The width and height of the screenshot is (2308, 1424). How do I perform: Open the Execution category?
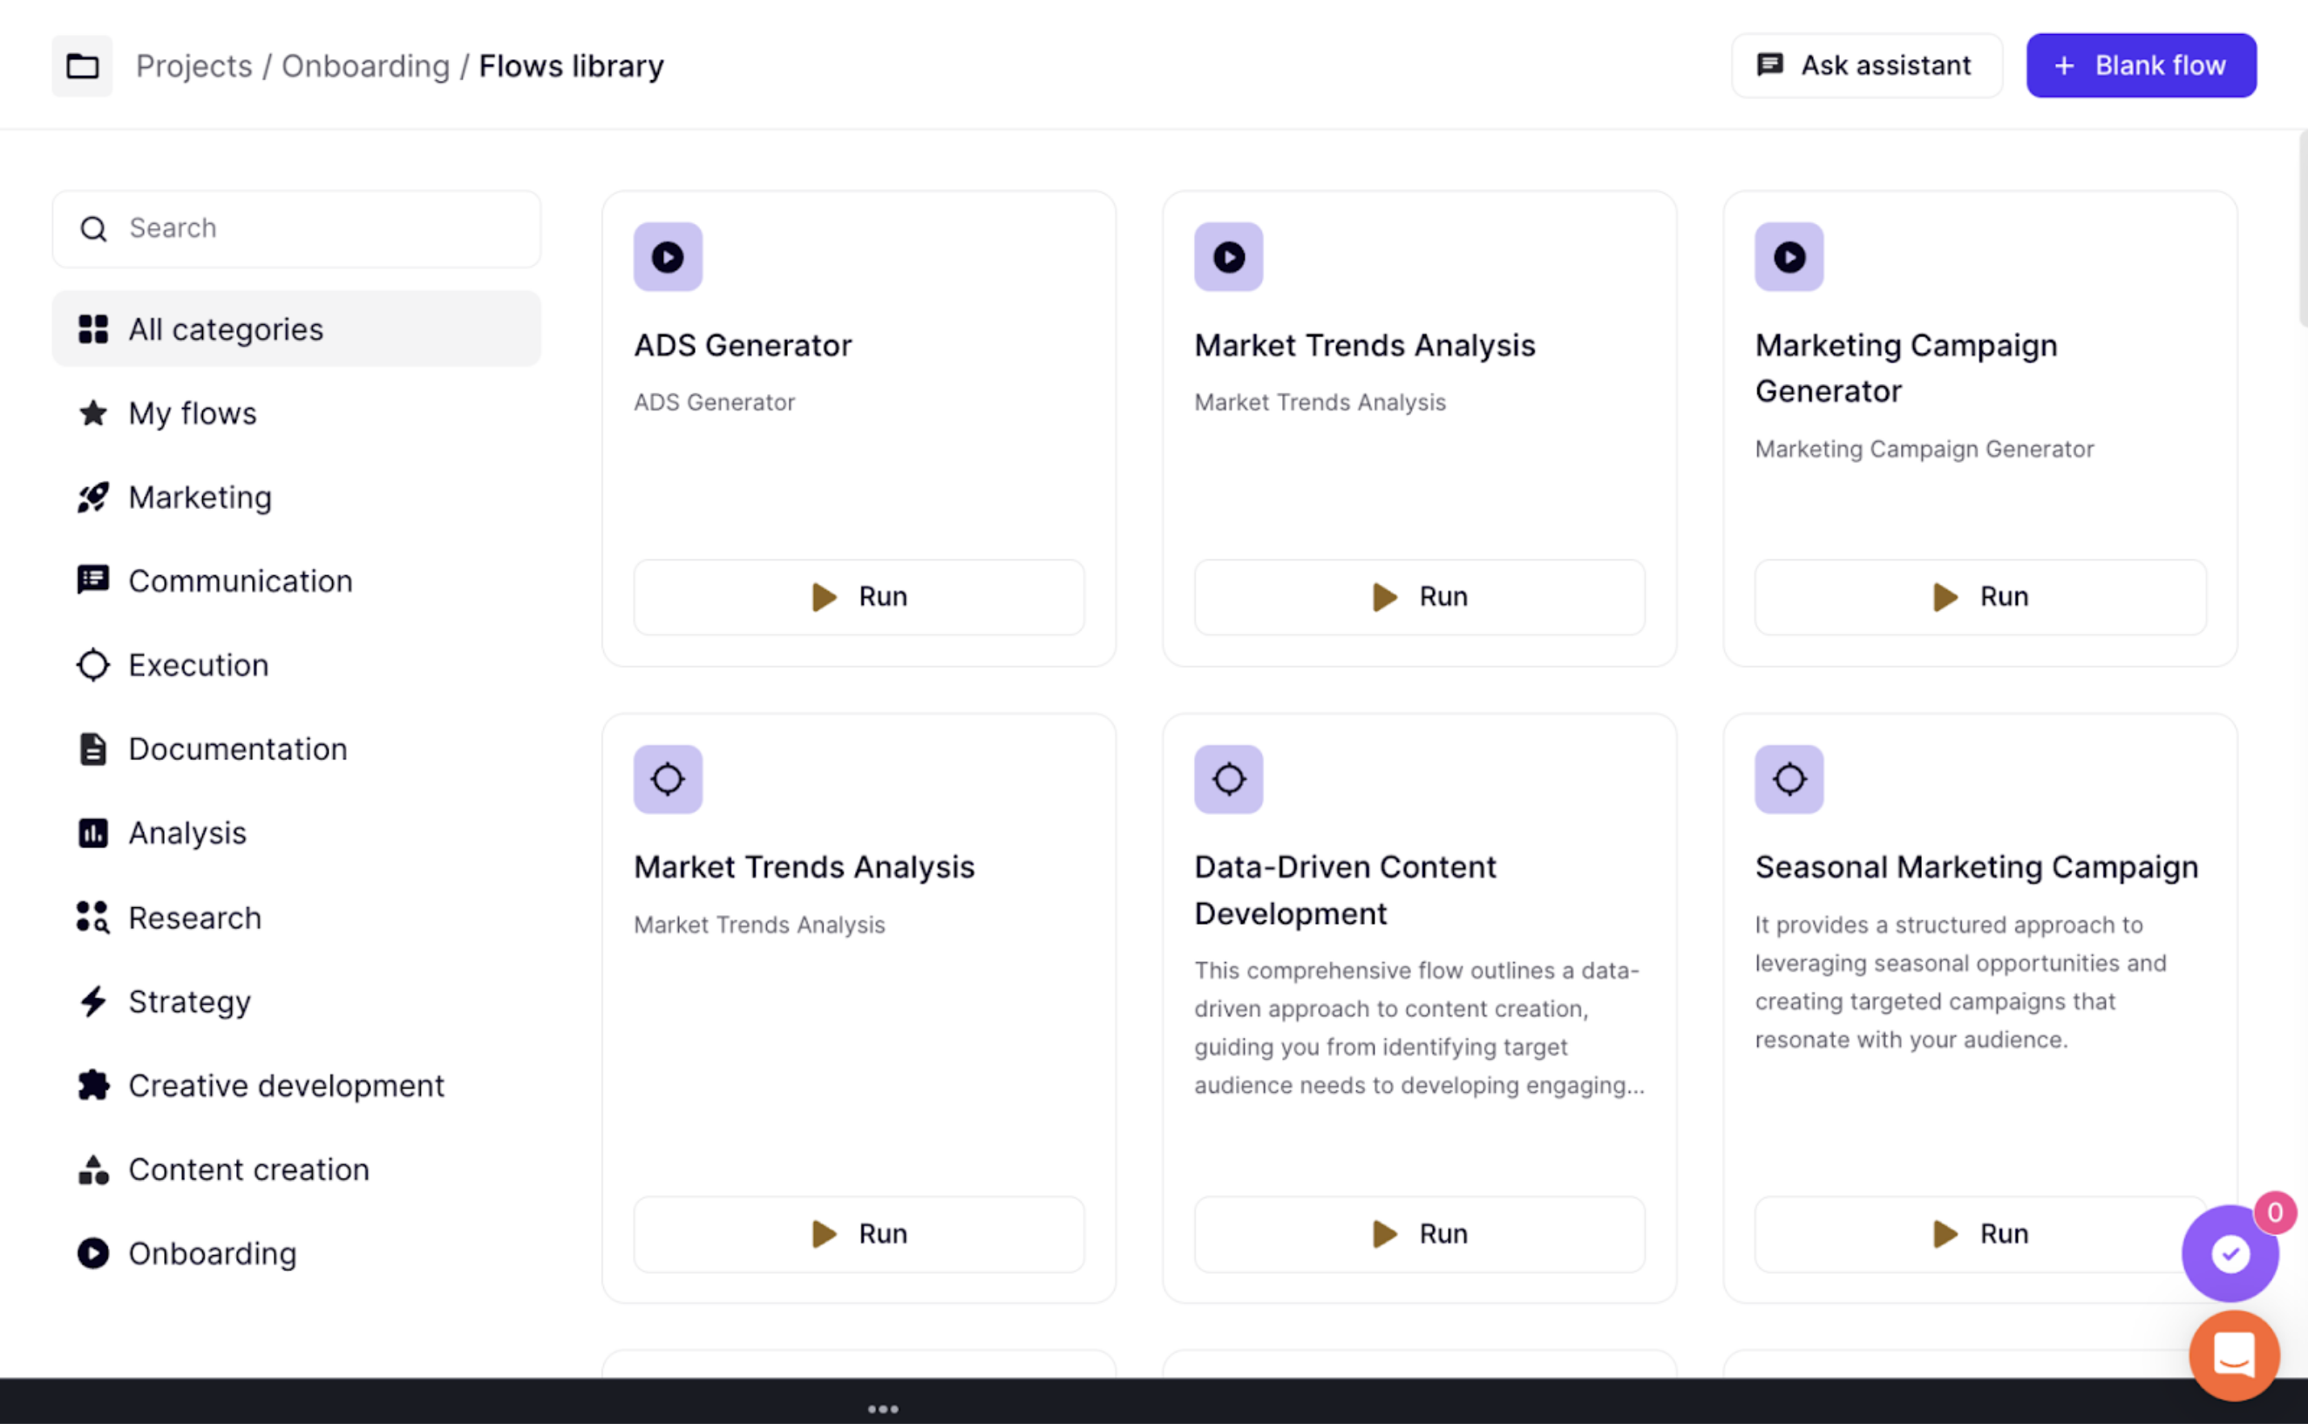pyautogui.click(x=198, y=665)
